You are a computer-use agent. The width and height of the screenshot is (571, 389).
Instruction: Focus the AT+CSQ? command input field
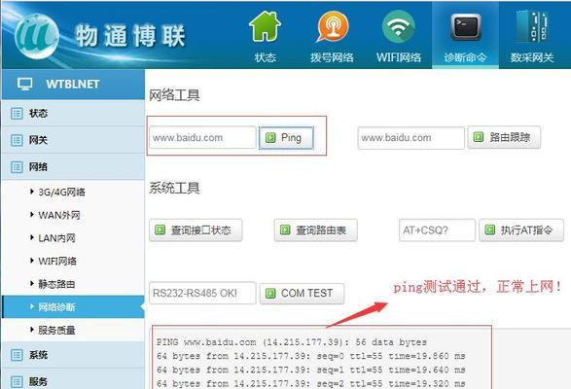(437, 230)
